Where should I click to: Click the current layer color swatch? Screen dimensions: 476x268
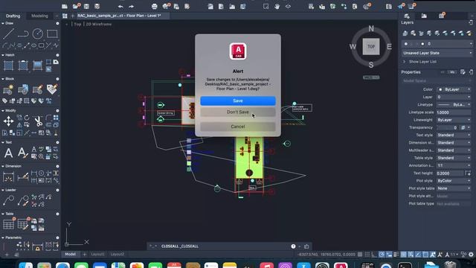tap(422, 44)
